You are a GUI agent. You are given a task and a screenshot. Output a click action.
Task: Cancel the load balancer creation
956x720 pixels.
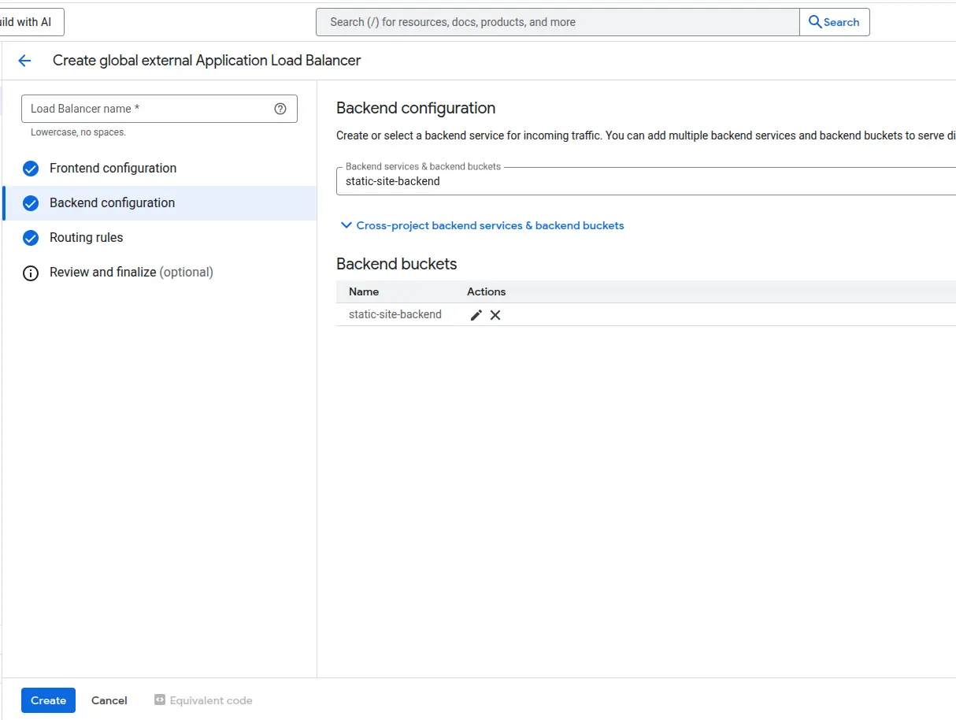click(109, 700)
